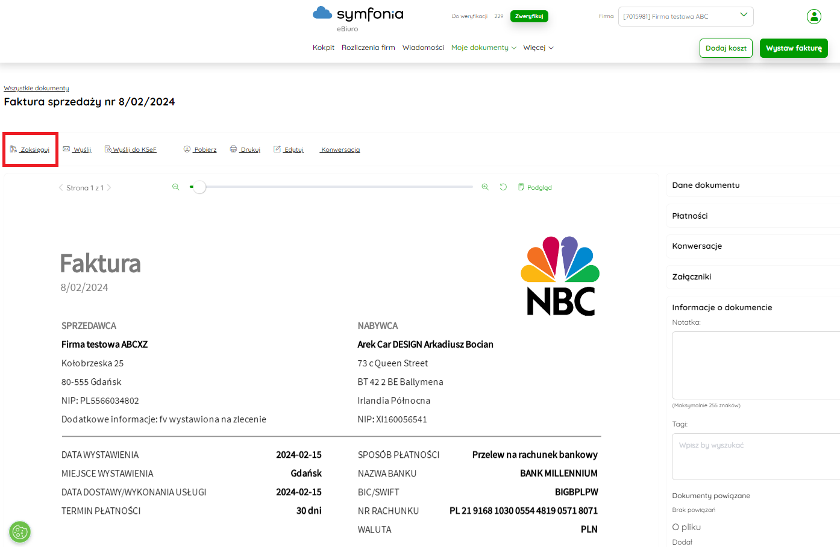
Task: Open the Konwersacja toolbar link
Action: point(340,149)
